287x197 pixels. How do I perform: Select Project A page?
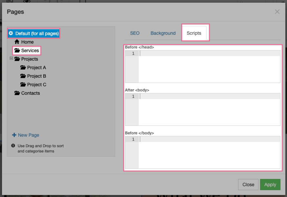33,68
